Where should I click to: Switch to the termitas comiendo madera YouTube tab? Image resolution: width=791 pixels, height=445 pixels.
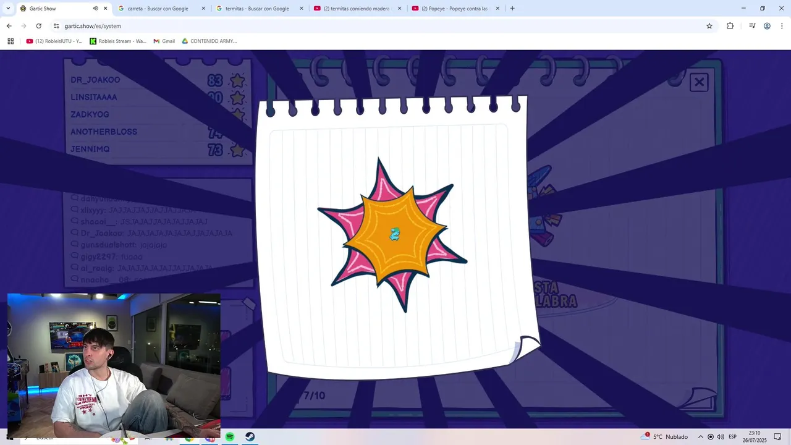click(x=356, y=9)
